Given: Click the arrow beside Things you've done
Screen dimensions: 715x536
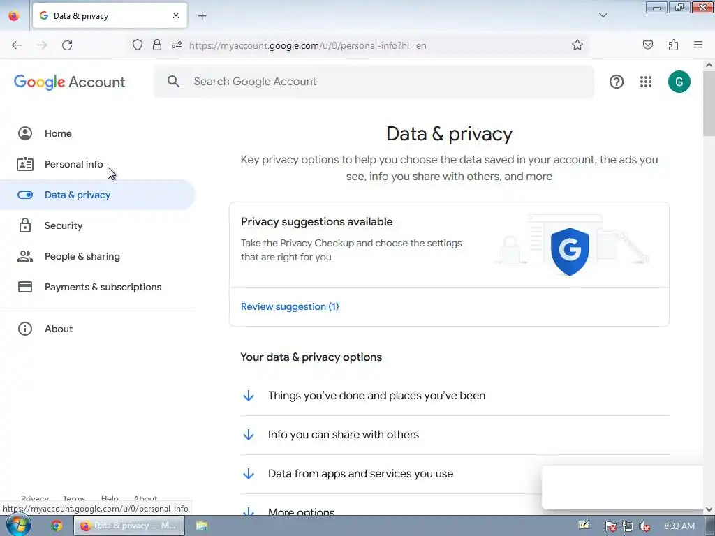Looking at the screenshot, I should [249, 396].
